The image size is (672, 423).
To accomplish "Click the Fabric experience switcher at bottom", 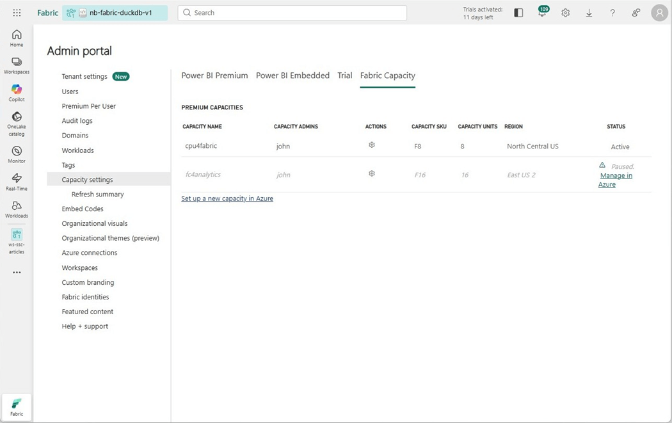I will click(17, 407).
